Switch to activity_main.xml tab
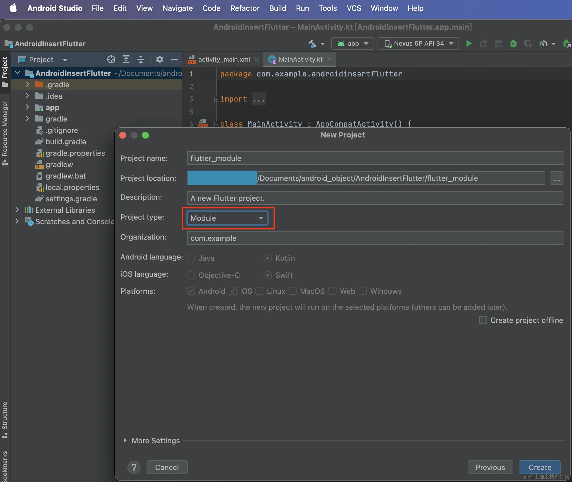 (224, 59)
